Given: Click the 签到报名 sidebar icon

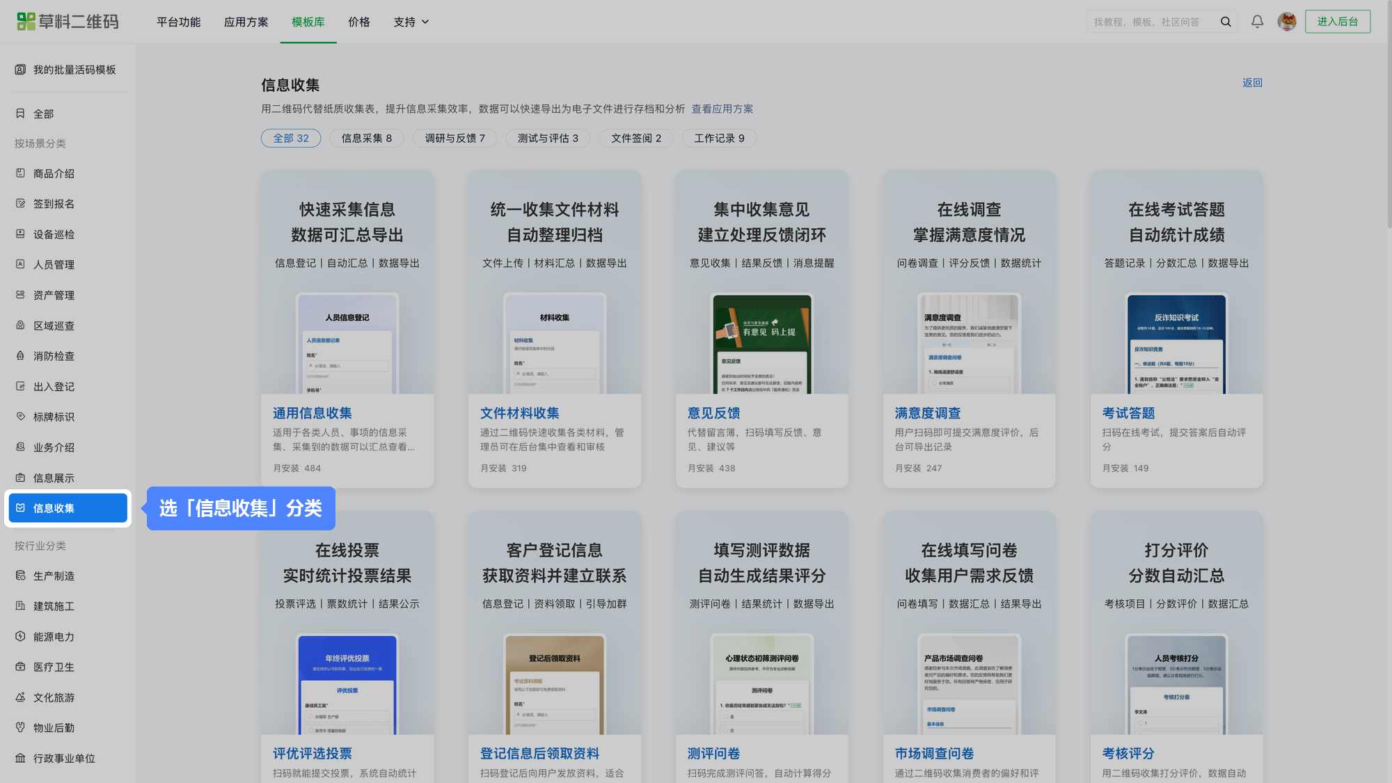Looking at the screenshot, I should click(20, 204).
